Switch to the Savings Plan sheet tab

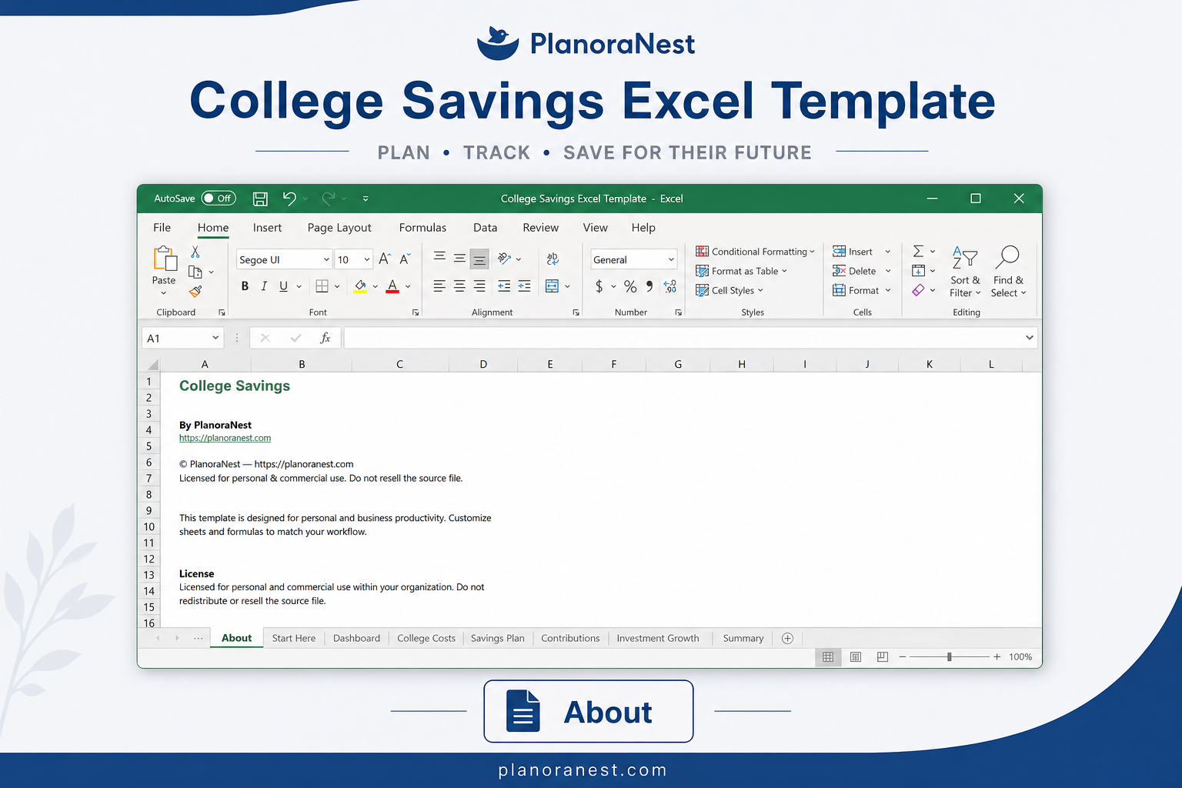[x=497, y=638]
